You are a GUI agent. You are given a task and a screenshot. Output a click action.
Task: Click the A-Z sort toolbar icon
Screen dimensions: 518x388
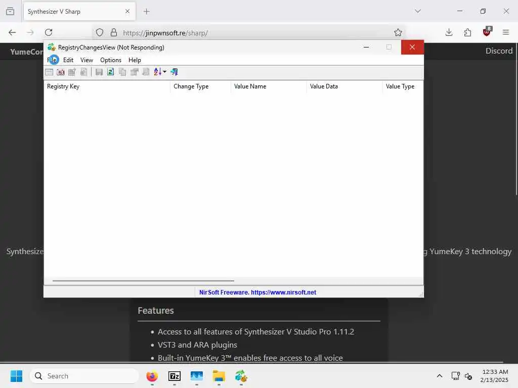[158, 72]
